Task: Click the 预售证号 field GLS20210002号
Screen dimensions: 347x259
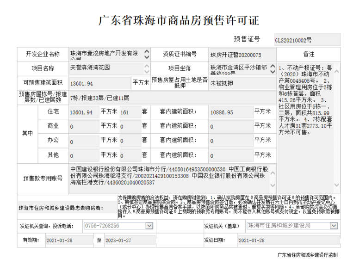Action: coord(306,40)
